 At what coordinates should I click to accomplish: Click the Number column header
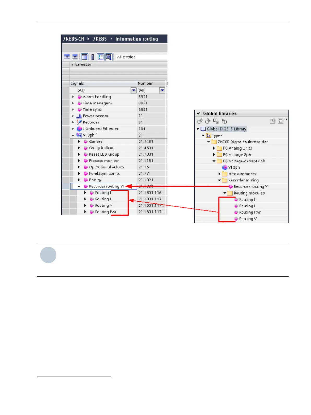[x=151, y=83]
